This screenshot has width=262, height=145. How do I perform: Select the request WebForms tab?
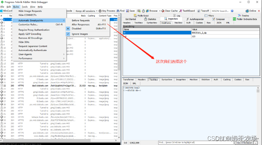pyautogui.click(x=166, y=23)
